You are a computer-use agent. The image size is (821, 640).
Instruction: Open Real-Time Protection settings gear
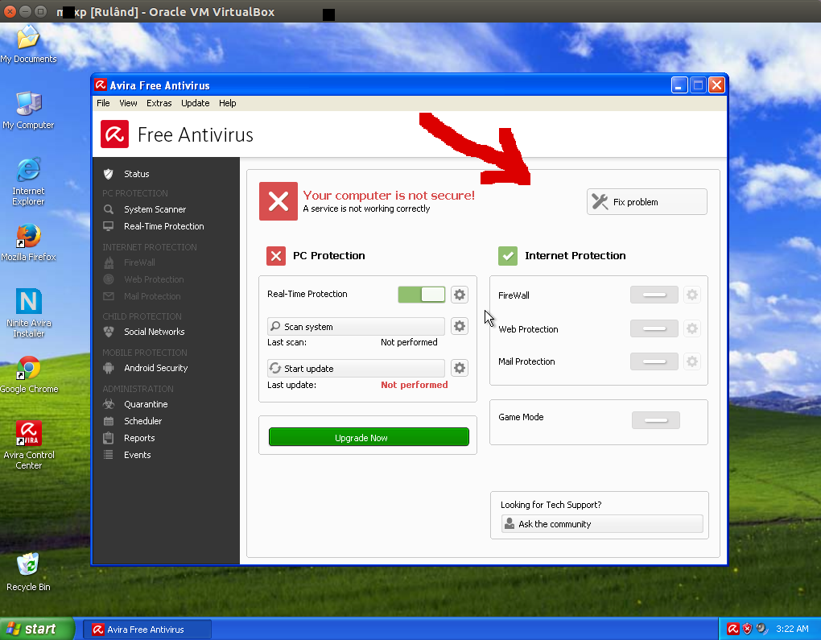pyautogui.click(x=459, y=295)
